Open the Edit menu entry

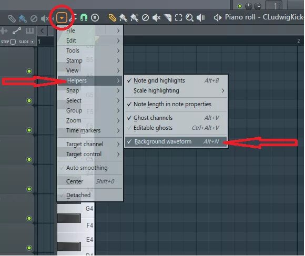(x=90, y=40)
